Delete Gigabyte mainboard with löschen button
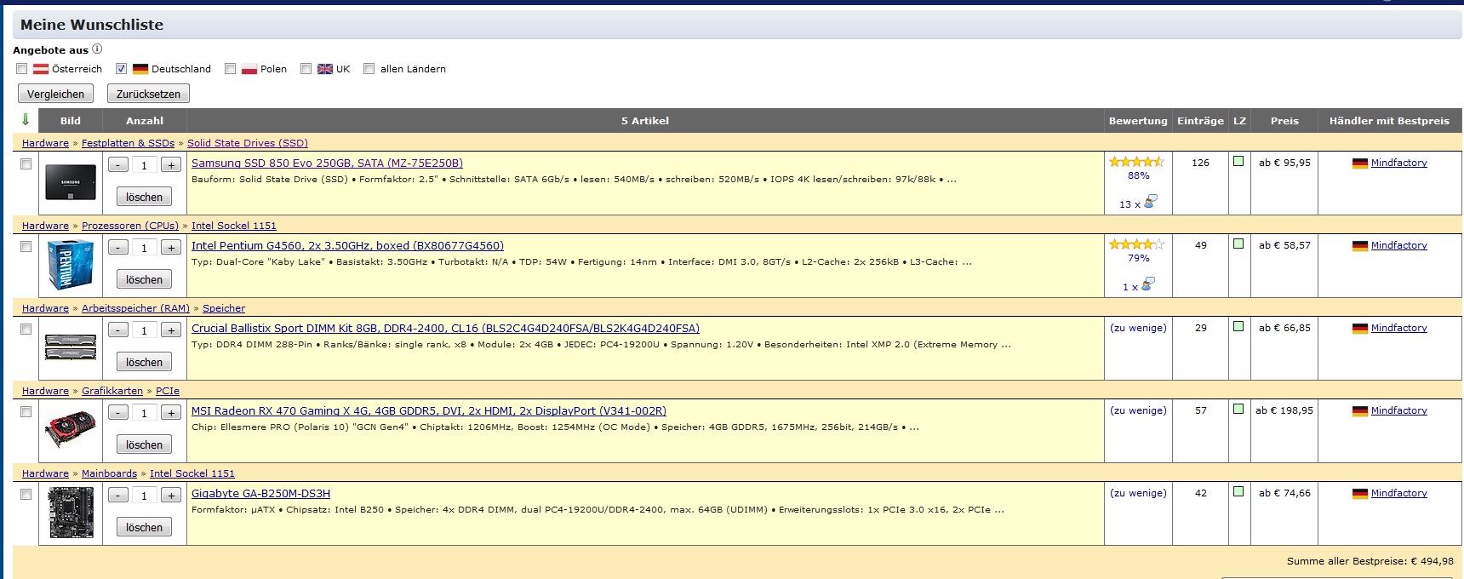The height and width of the screenshot is (579, 1464). coord(144,527)
